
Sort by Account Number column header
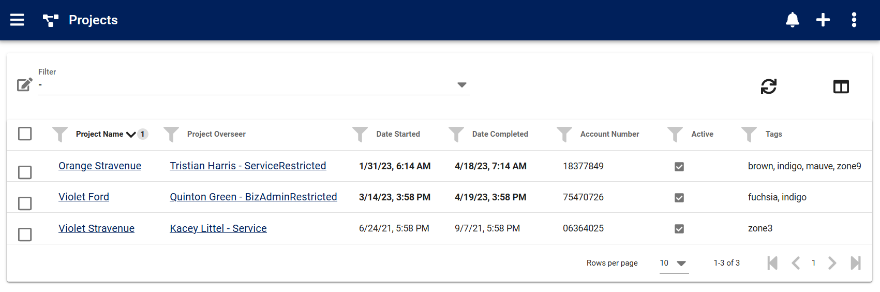pyautogui.click(x=609, y=134)
